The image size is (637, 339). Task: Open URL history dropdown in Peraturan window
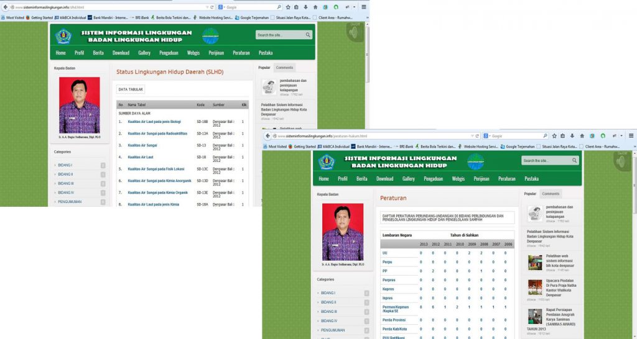coord(472,136)
